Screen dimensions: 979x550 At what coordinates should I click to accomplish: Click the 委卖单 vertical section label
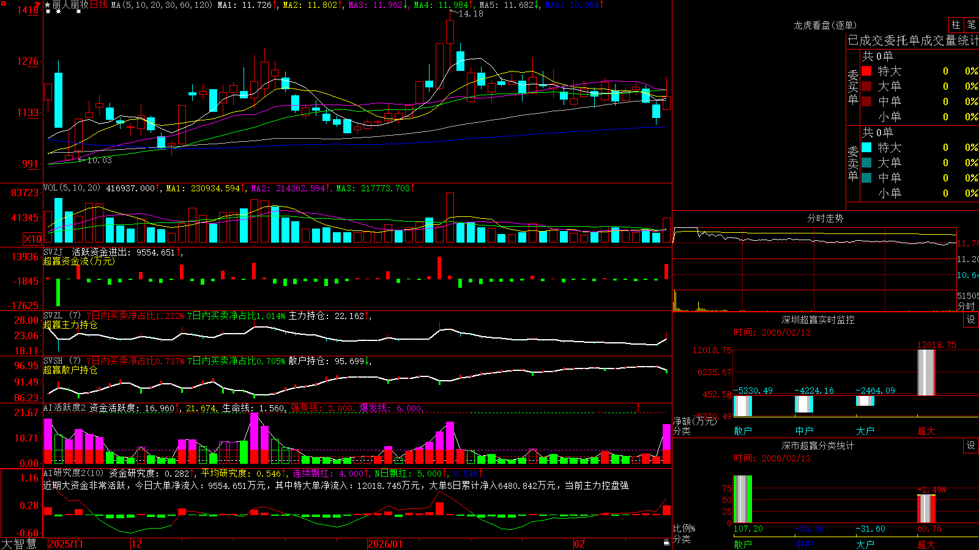853,163
